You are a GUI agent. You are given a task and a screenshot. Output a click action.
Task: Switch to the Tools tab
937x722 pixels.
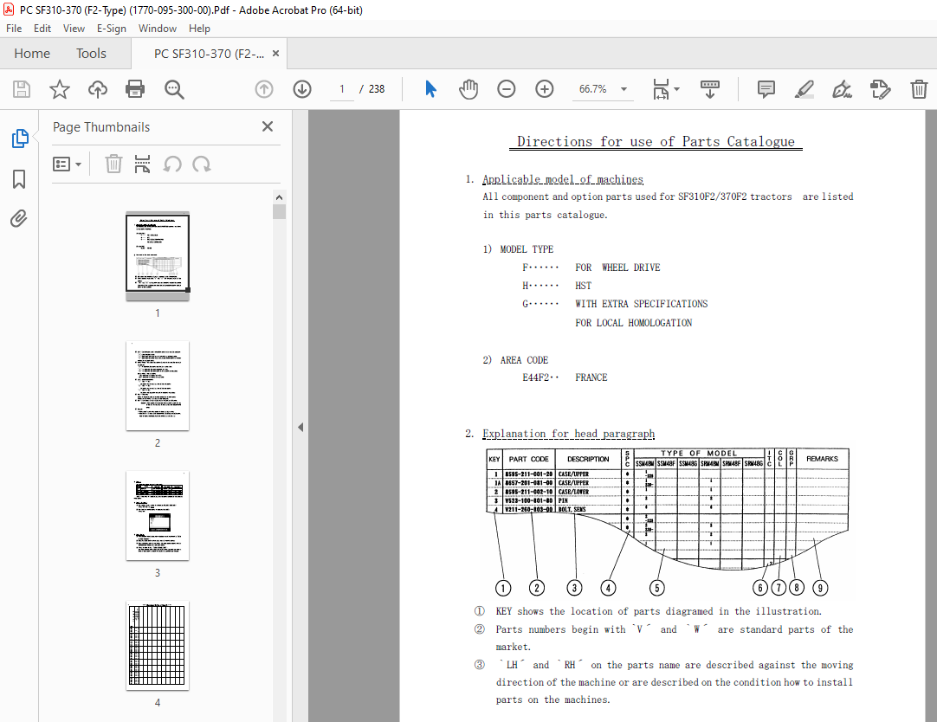tap(91, 53)
